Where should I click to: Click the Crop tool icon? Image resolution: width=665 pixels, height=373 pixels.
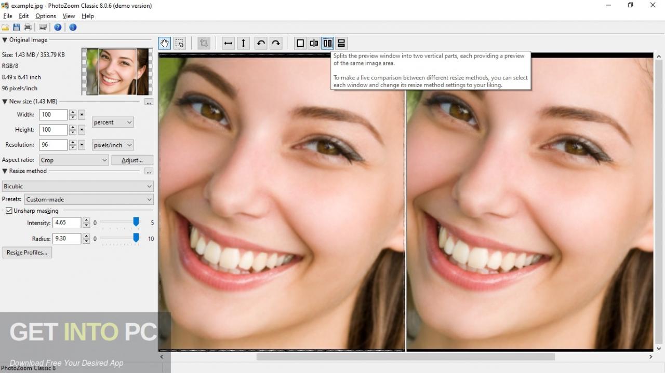204,43
